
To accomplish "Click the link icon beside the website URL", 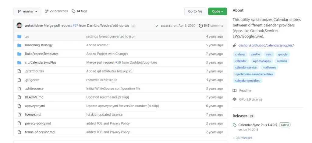I will point(235,45).
